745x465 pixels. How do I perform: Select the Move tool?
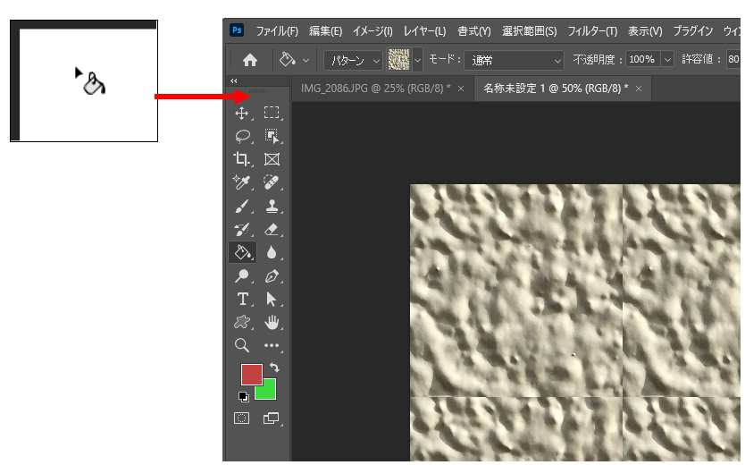241,114
